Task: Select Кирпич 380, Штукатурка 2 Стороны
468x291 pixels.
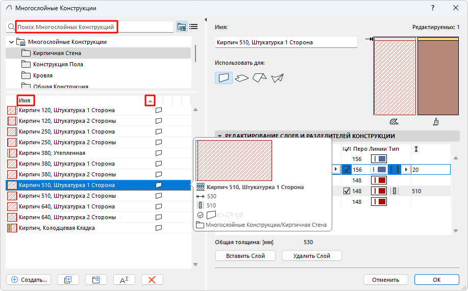Action: pyautogui.click(x=98, y=174)
